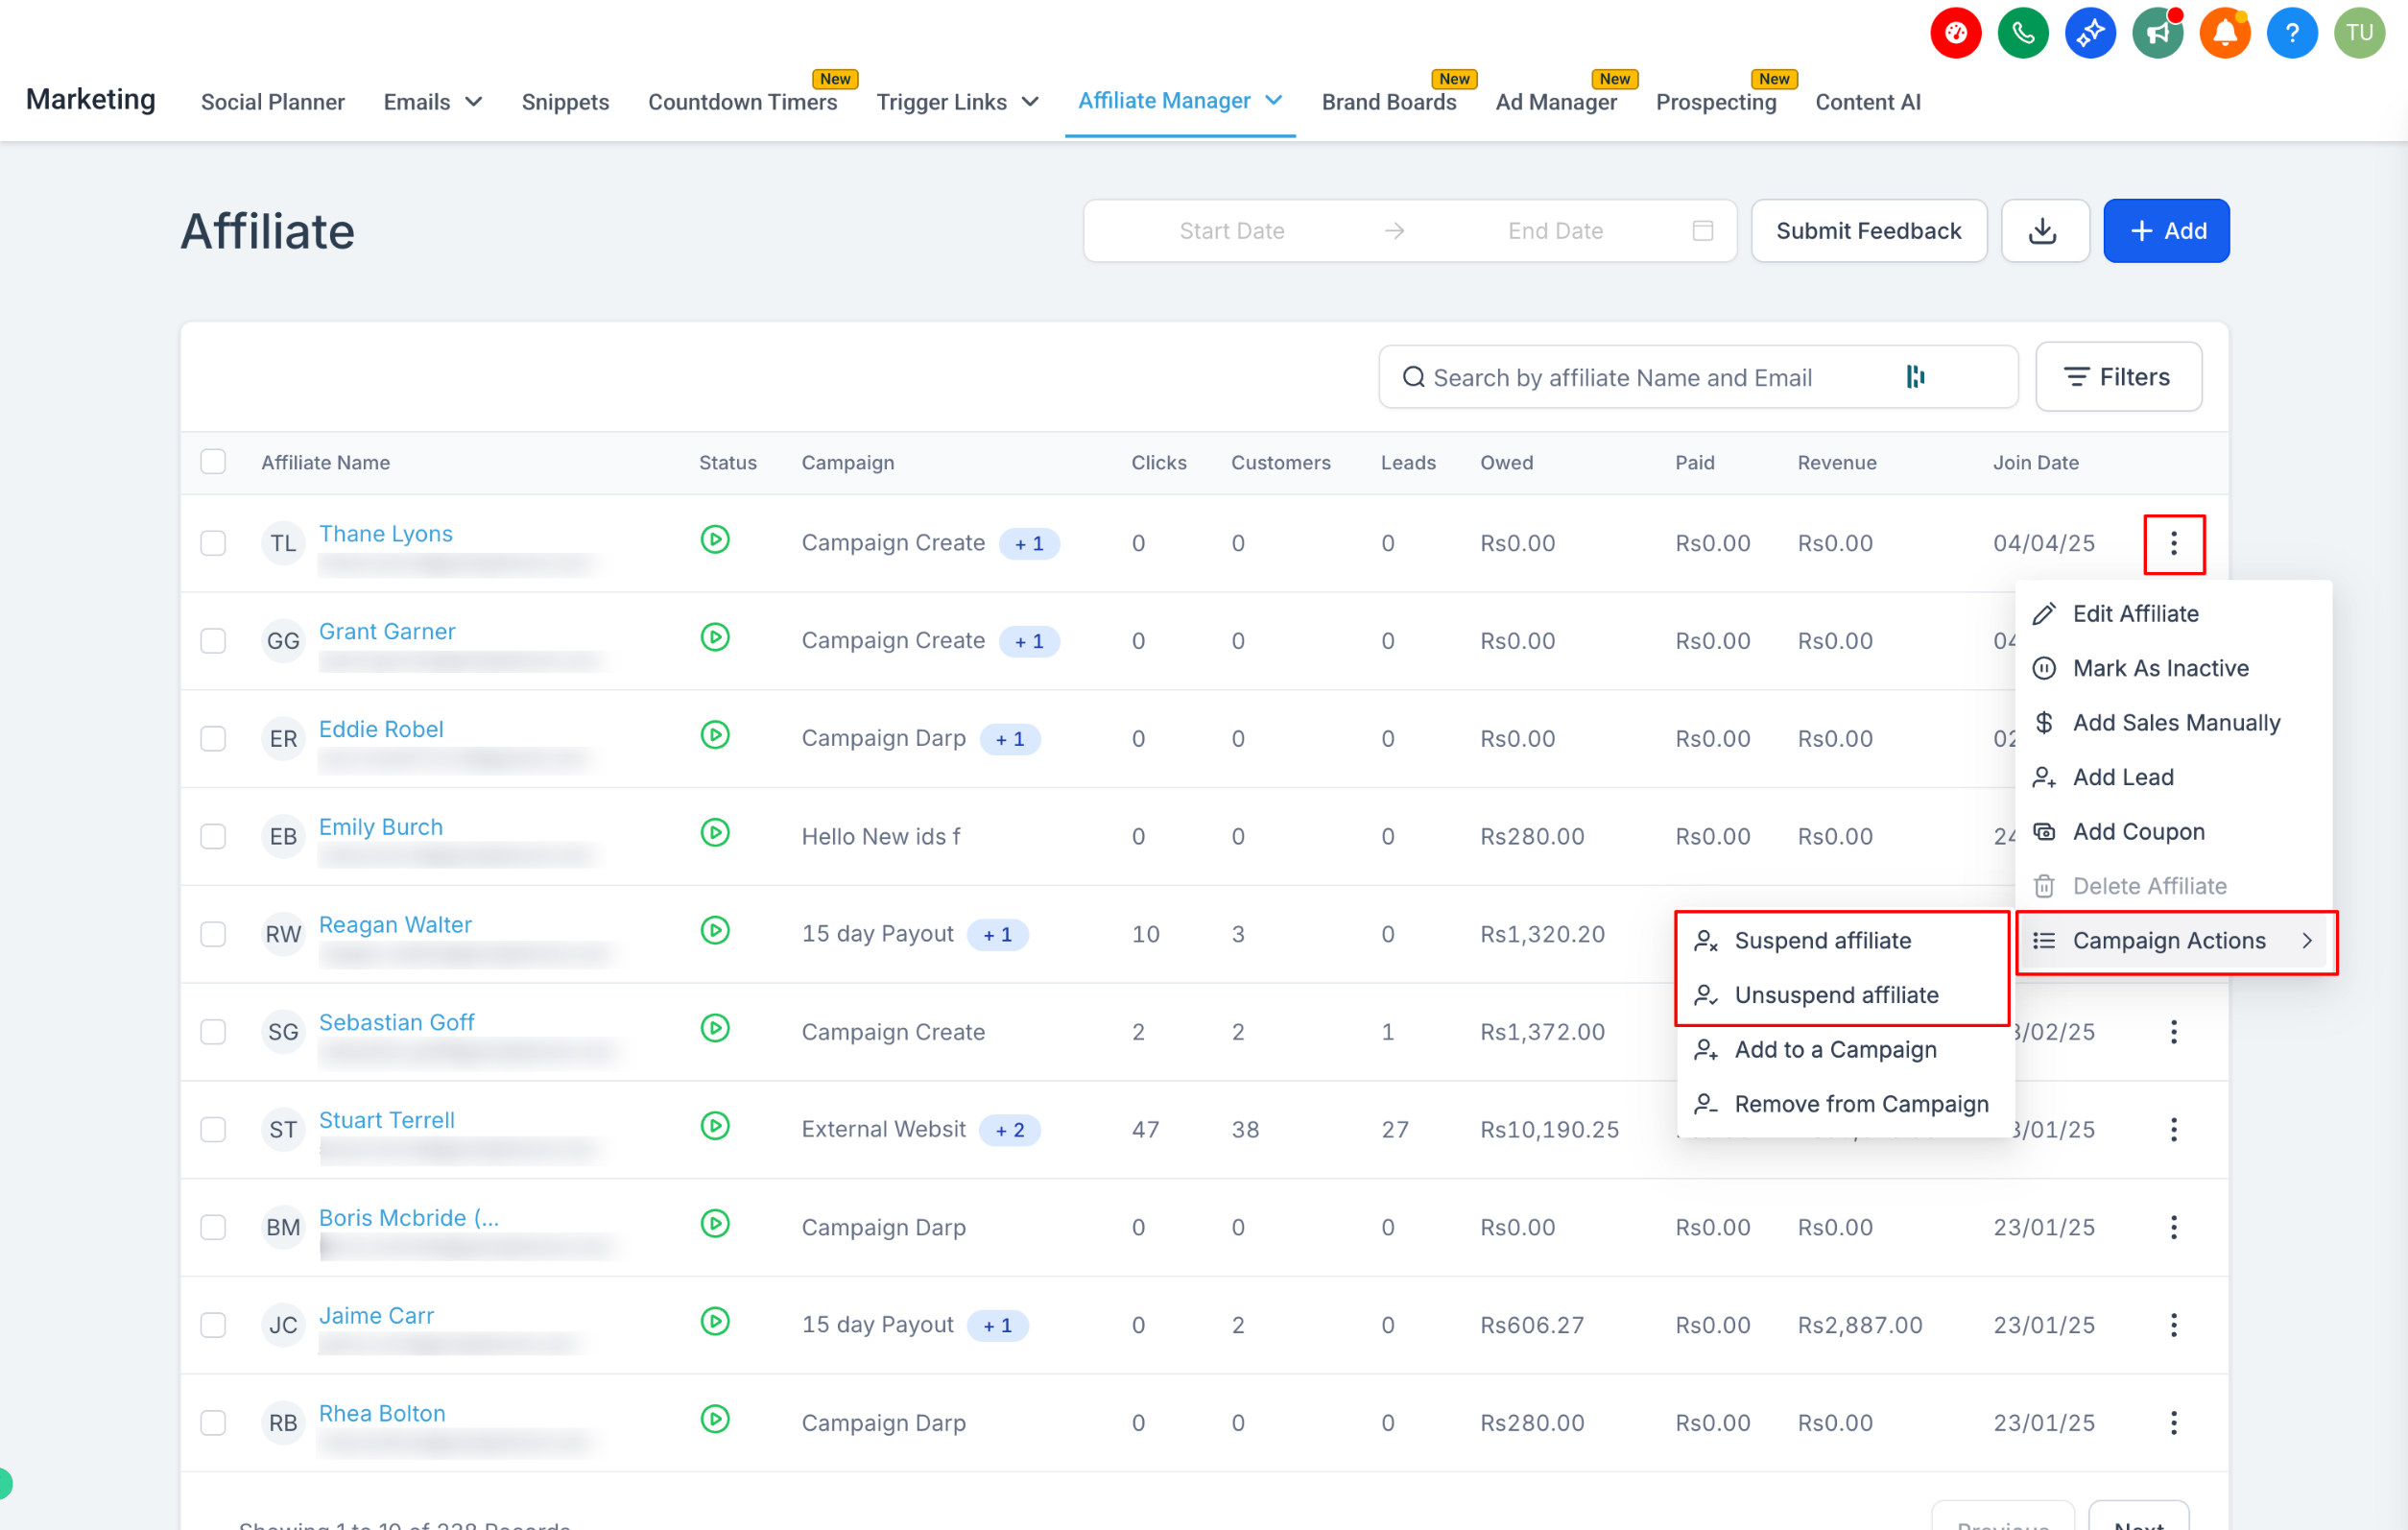
Task: Open the TU user avatar
Action: [2359, 34]
